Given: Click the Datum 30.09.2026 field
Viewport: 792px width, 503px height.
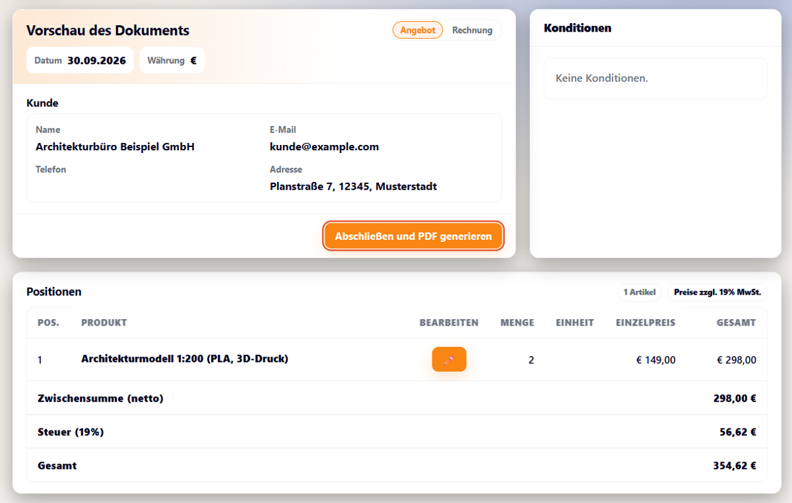Looking at the screenshot, I should pyautogui.click(x=80, y=60).
